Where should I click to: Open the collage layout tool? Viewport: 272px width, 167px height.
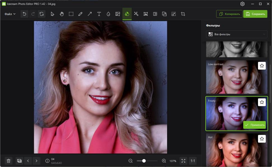coord(155,14)
